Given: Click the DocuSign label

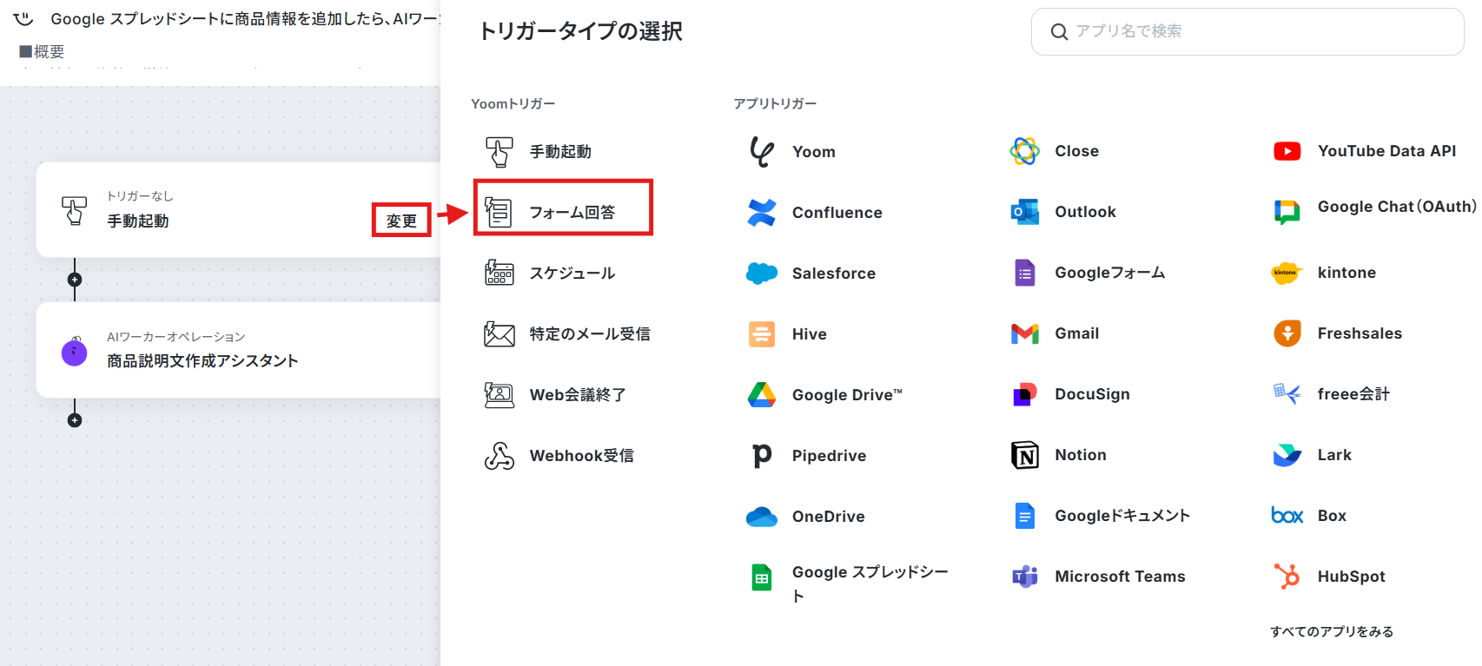Looking at the screenshot, I should (1093, 394).
